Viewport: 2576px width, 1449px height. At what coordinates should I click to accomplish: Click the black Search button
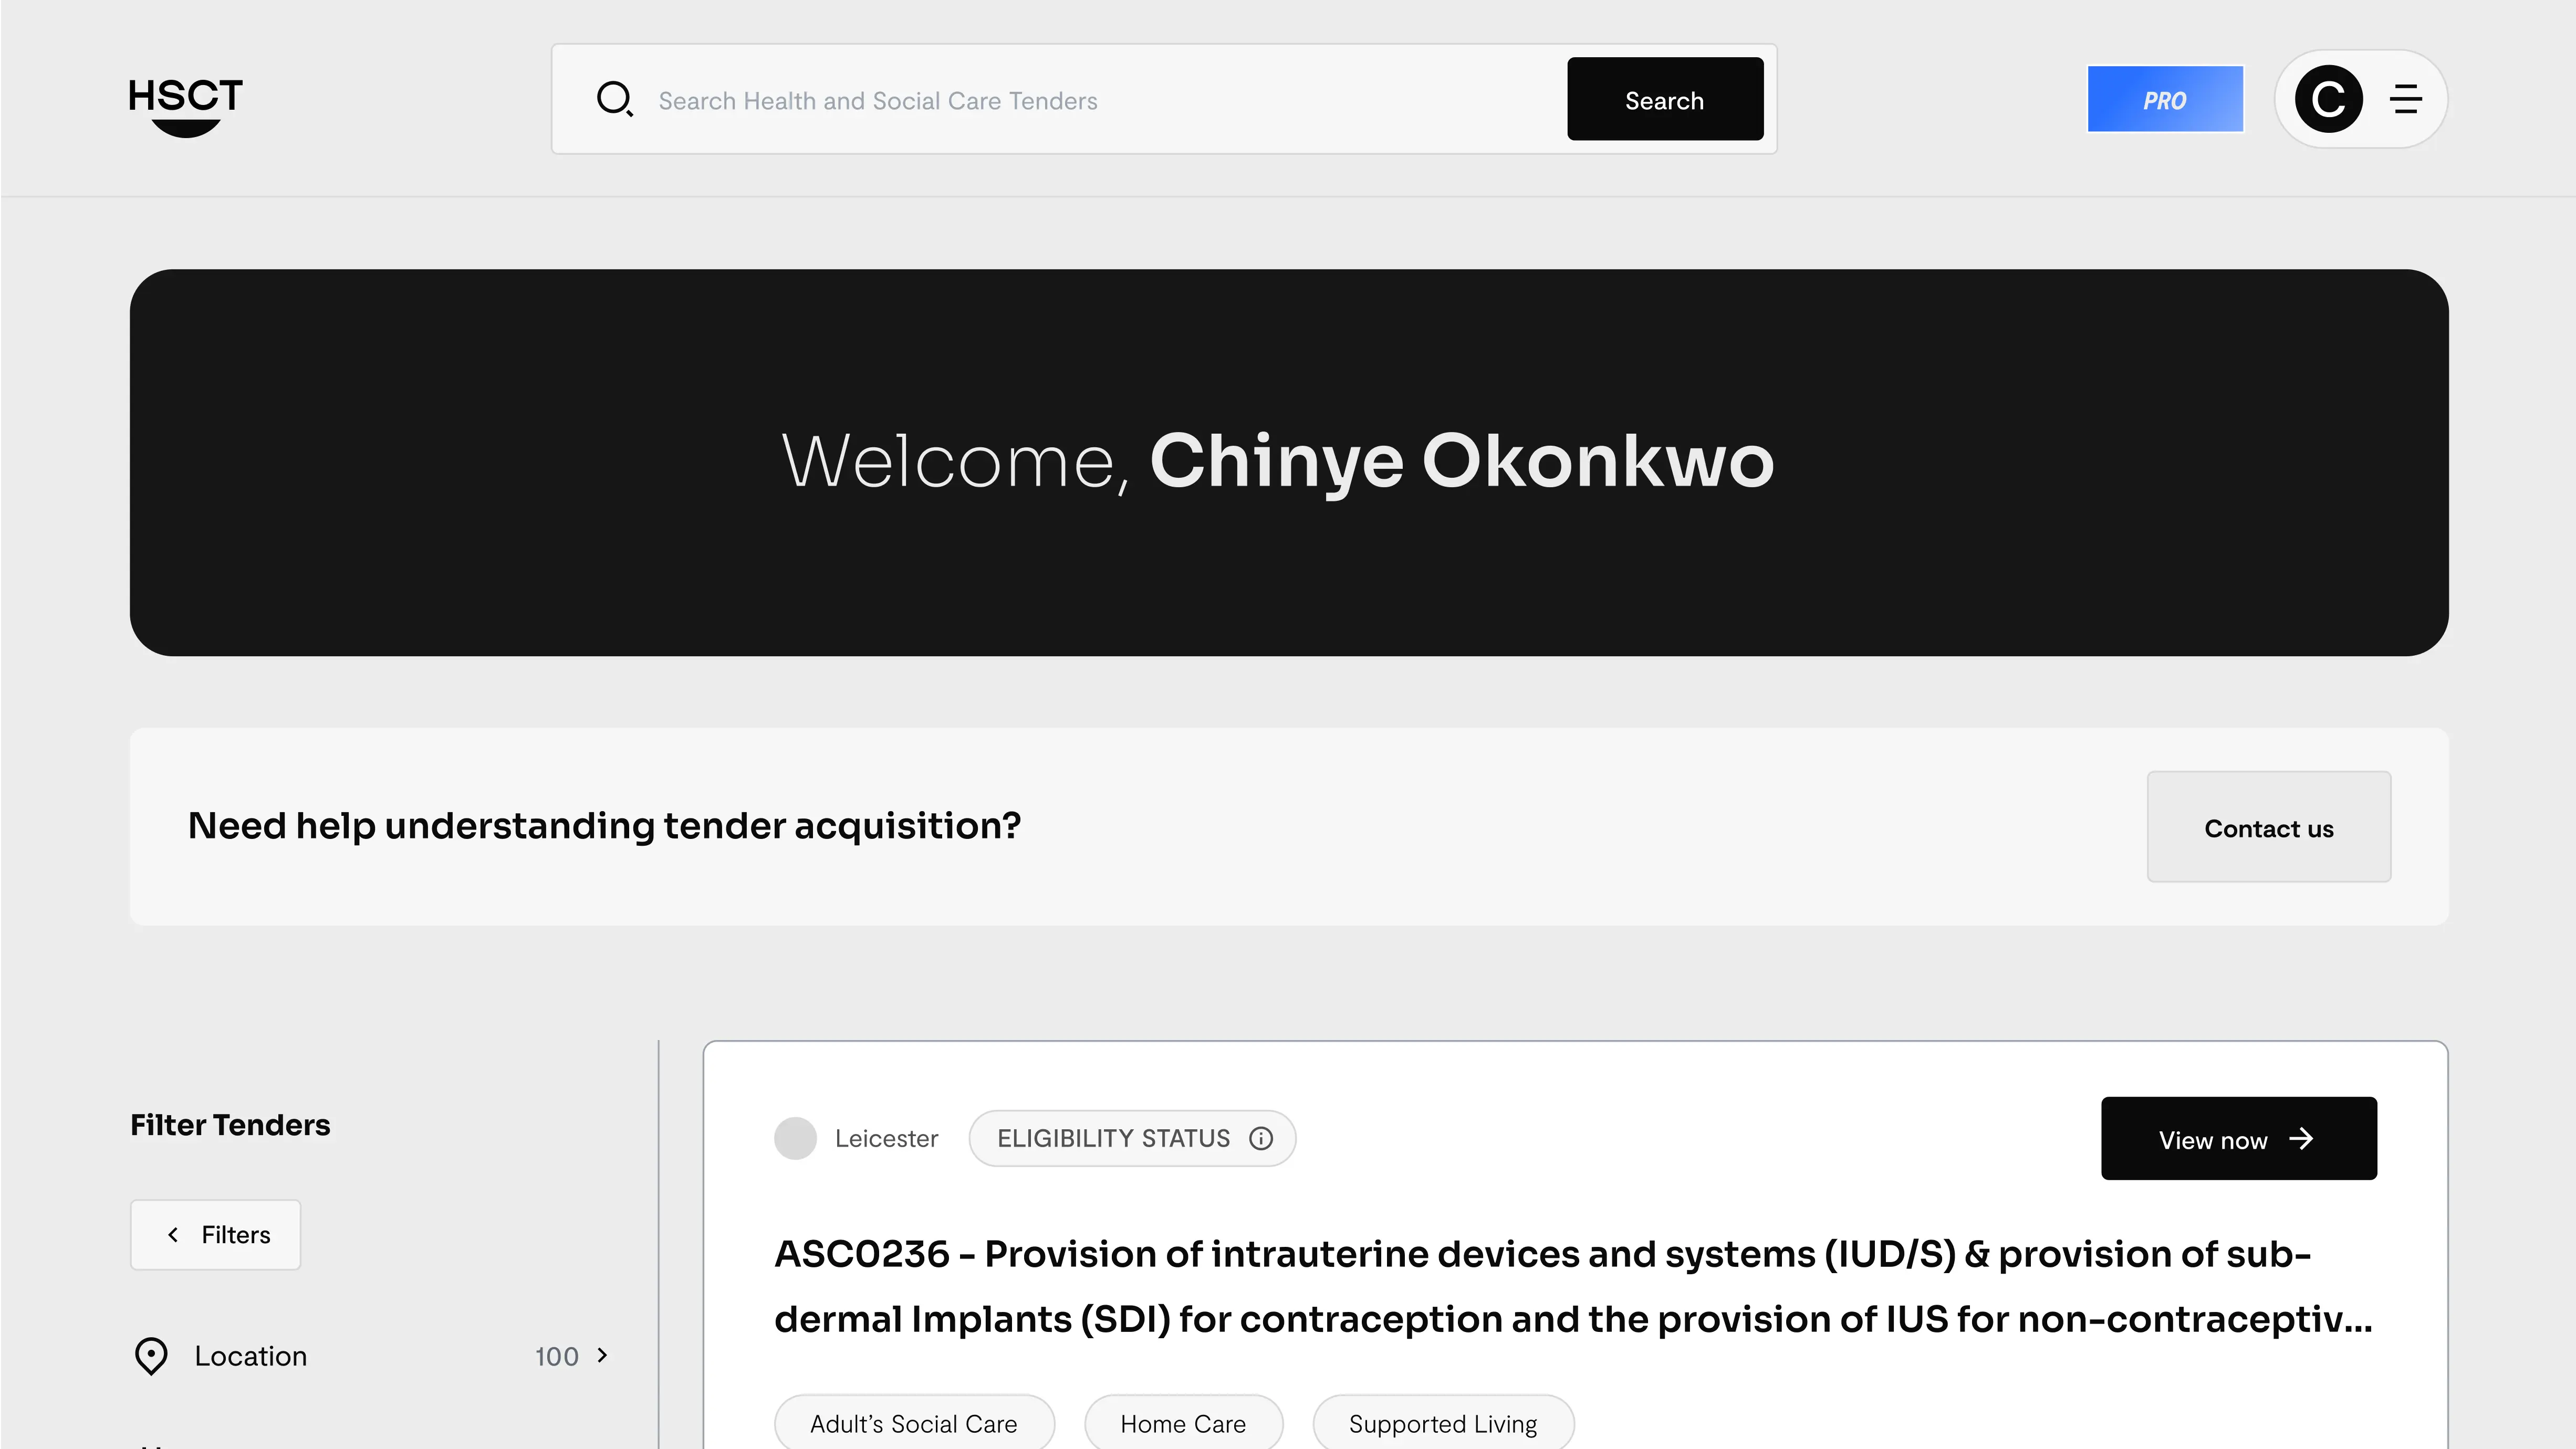pos(1665,99)
